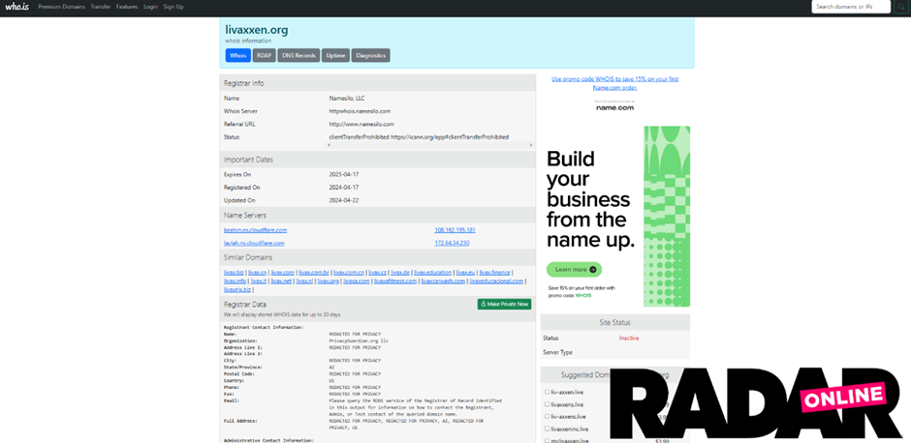
Task: Tick the livaxxens.live checkbox
Action: click(x=547, y=404)
